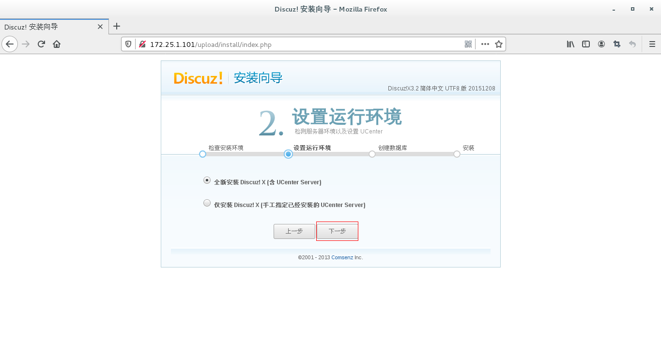The image size is (661, 341).
Task: Click the 创建数据库 step marker
Action: click(x=372, y=154)
